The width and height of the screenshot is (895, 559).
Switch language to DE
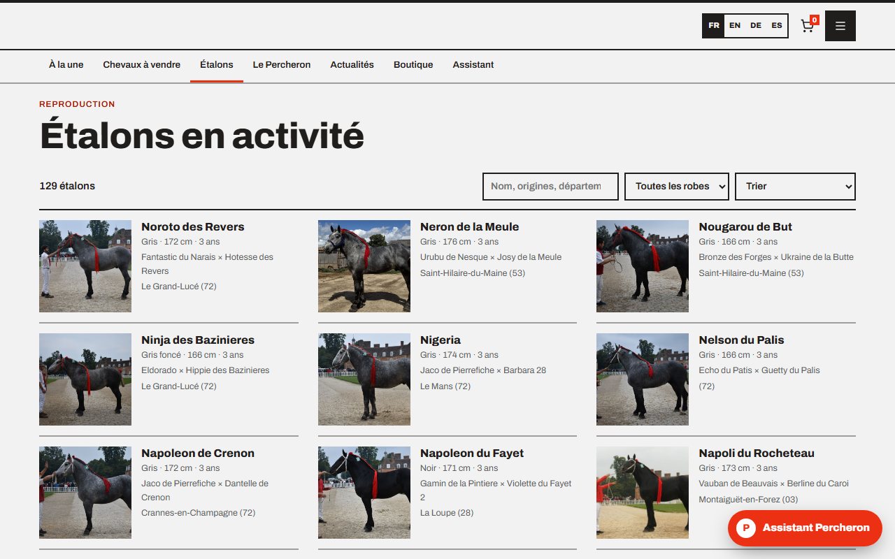point(756,26)
